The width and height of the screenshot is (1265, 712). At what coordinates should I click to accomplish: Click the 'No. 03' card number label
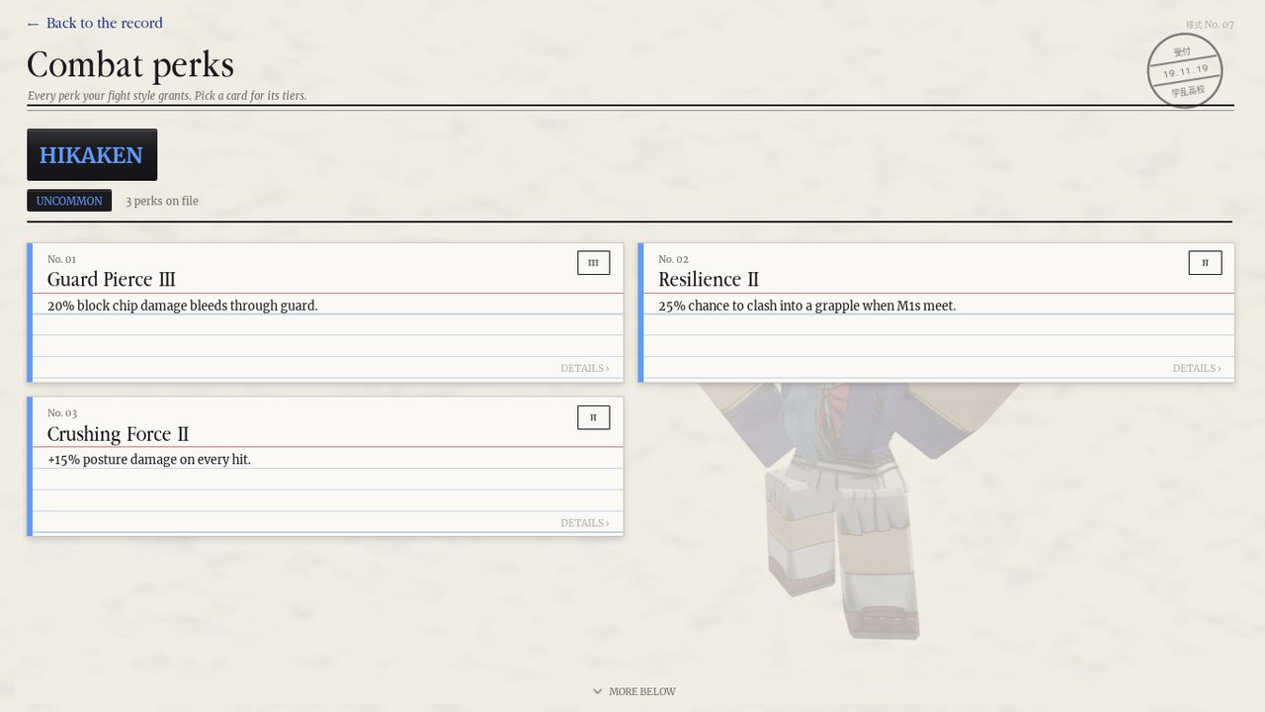pos(62,413)
